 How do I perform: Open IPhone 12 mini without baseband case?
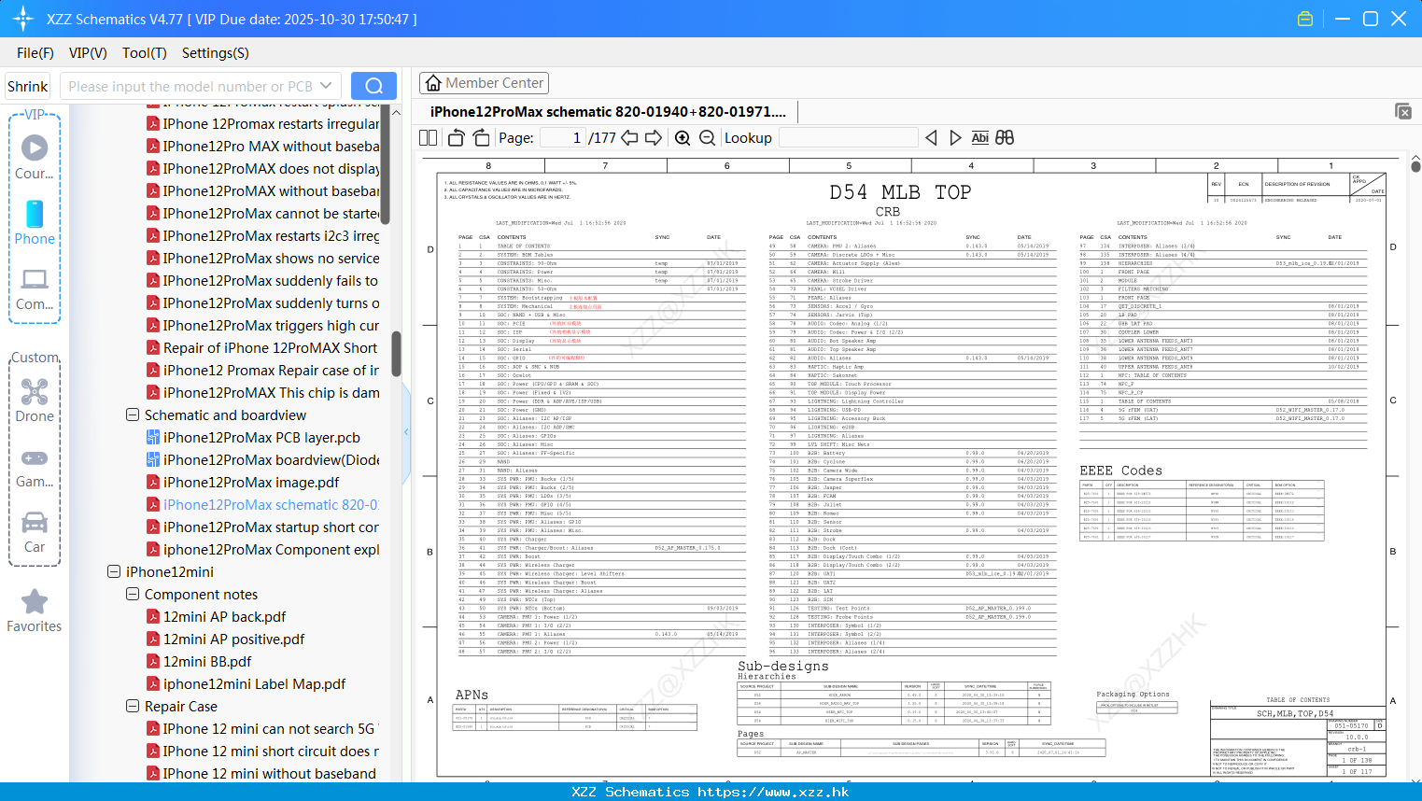click(x=261, y=773)
